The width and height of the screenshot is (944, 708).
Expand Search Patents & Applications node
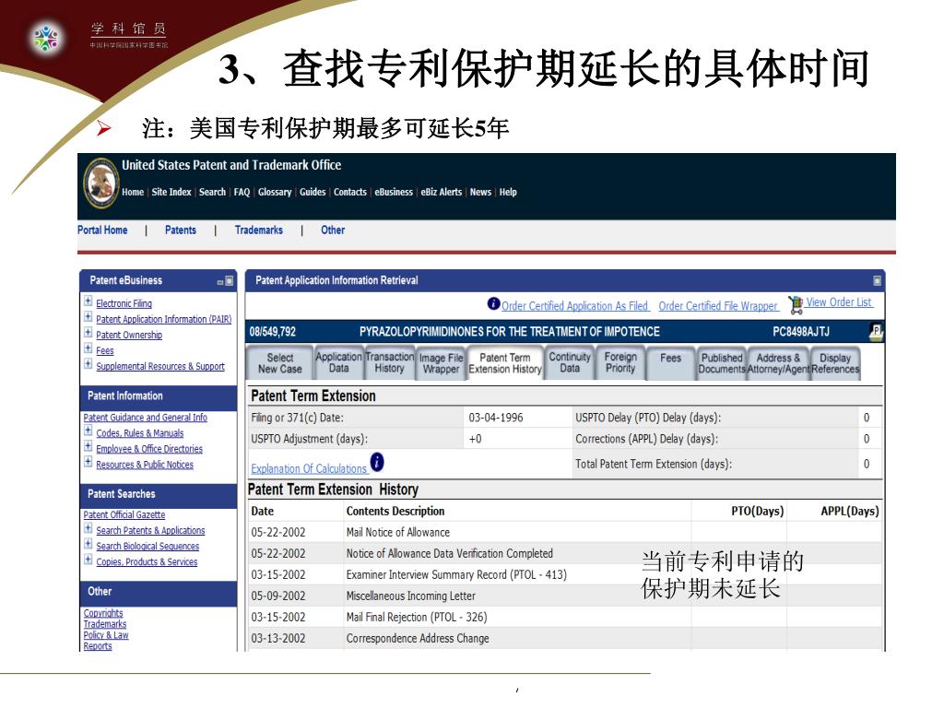(x=88, y=528)
